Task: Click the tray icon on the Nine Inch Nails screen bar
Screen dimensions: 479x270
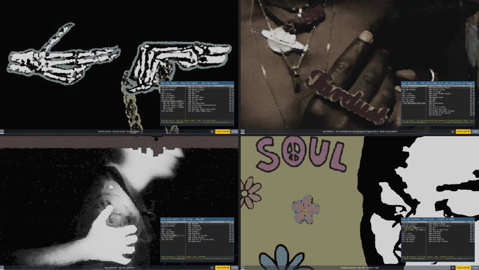Action: click(212, 268)
